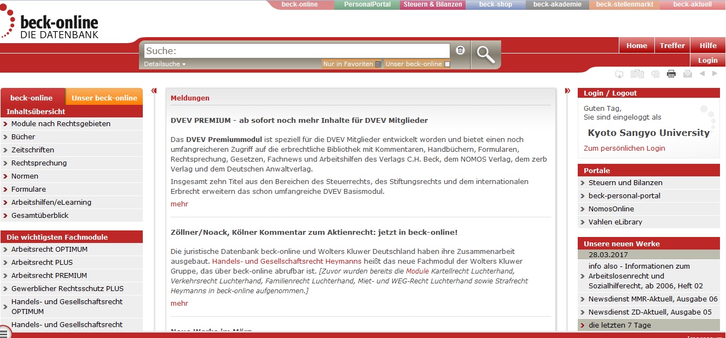Viewport: 726px width, 338px height.
Task: Select the orange Unser beck-online sidebar tab
Action: (x=104, y=98)
